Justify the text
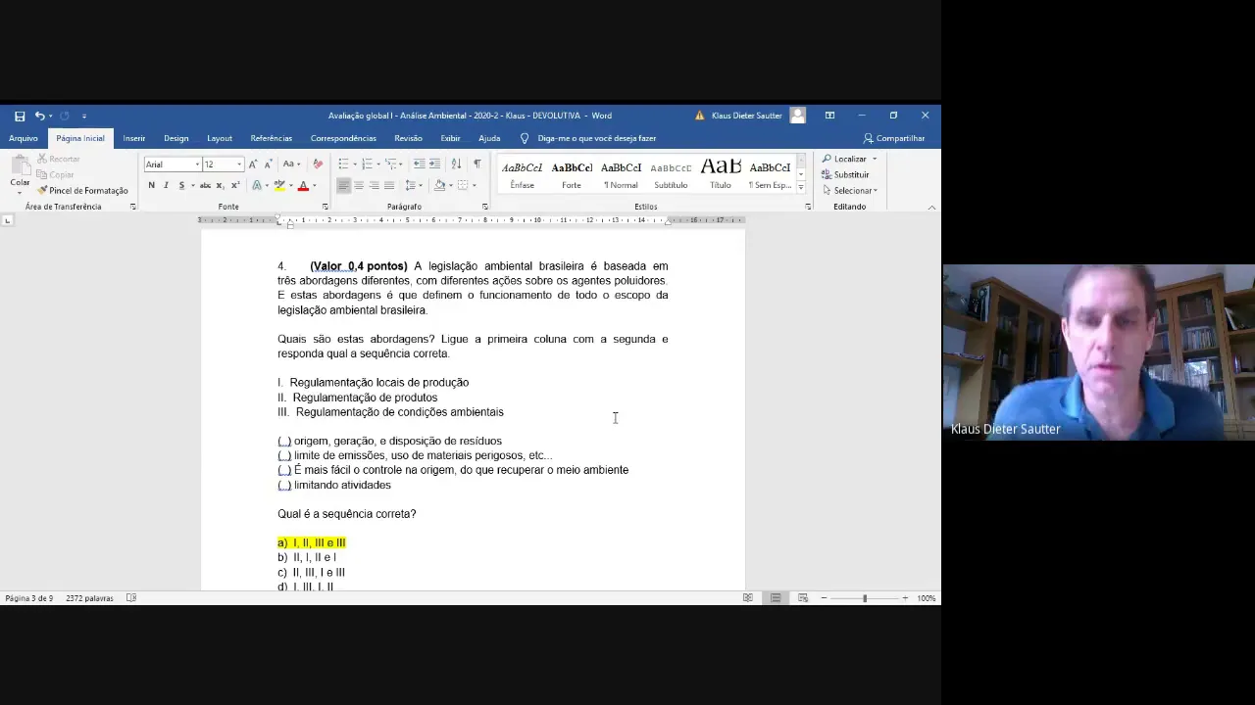The height and width of the screenshot is (705, 1255). (389, 185)
